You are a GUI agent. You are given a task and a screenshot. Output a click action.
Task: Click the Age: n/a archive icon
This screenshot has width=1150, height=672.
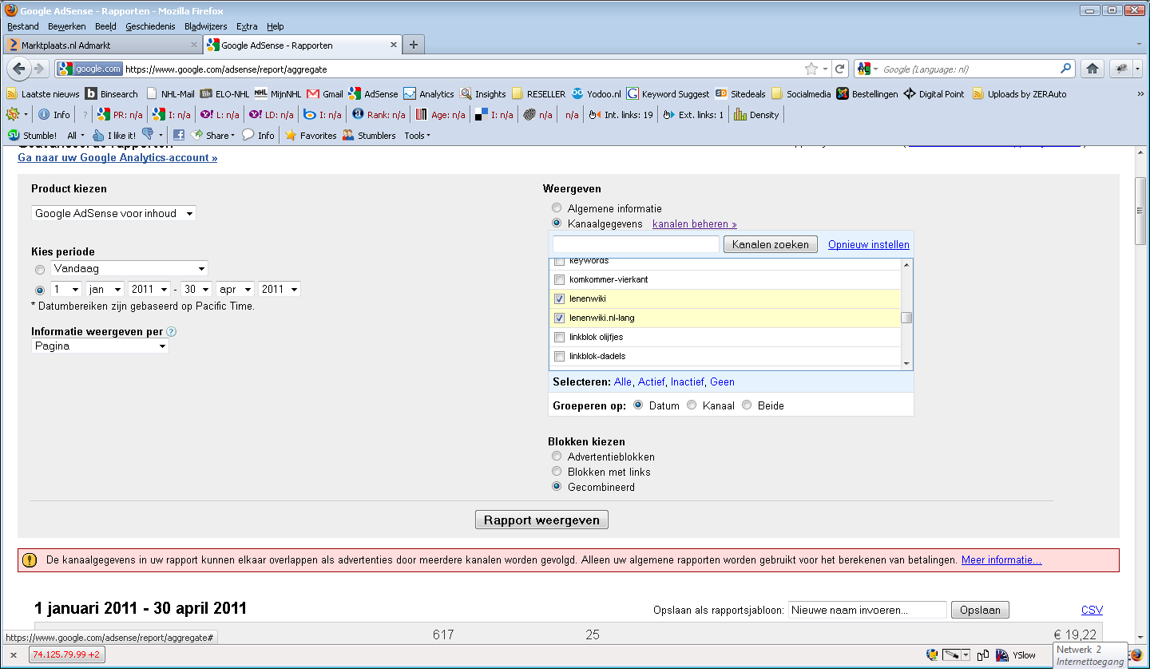[440, 114]
